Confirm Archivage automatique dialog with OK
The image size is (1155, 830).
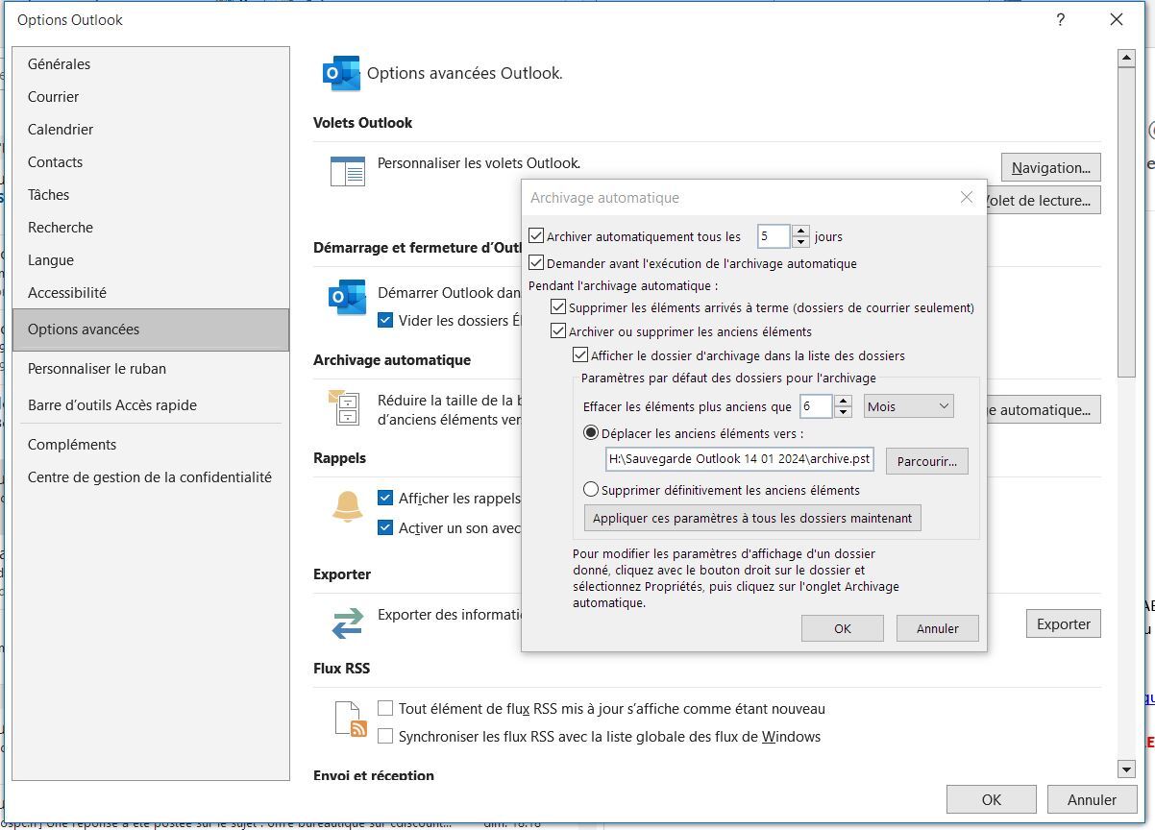[842, 628]
